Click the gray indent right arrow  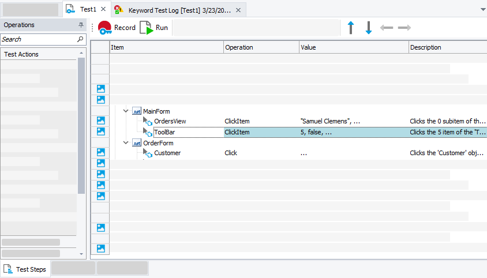tap(404, 28)
